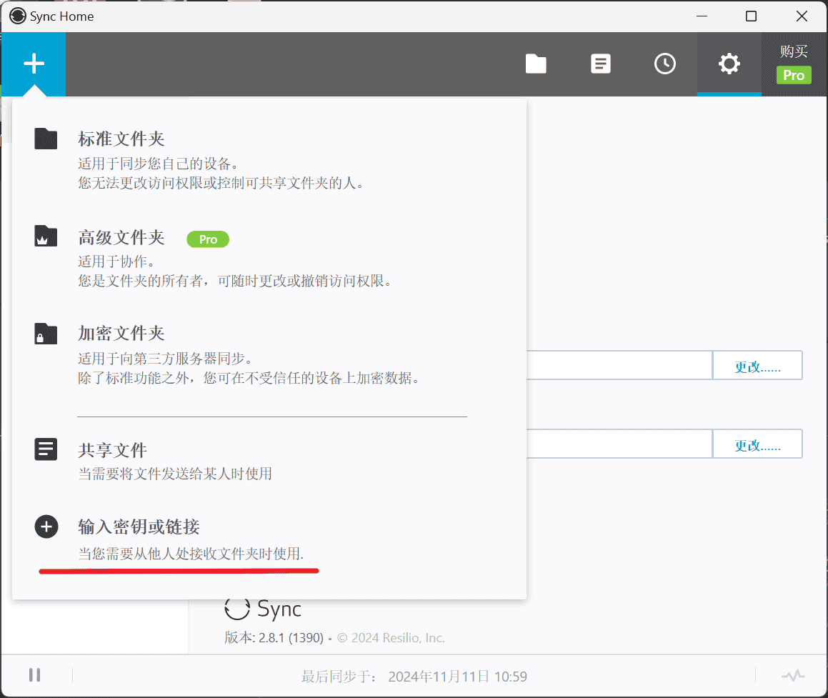Click description 适用于协作
This screenshot has height=698, width=828.
coord(116,261)
